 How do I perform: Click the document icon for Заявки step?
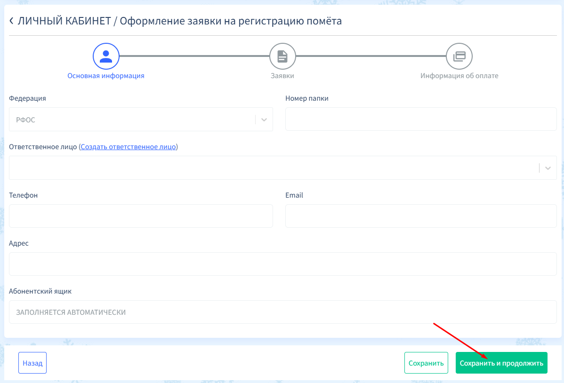282,56
